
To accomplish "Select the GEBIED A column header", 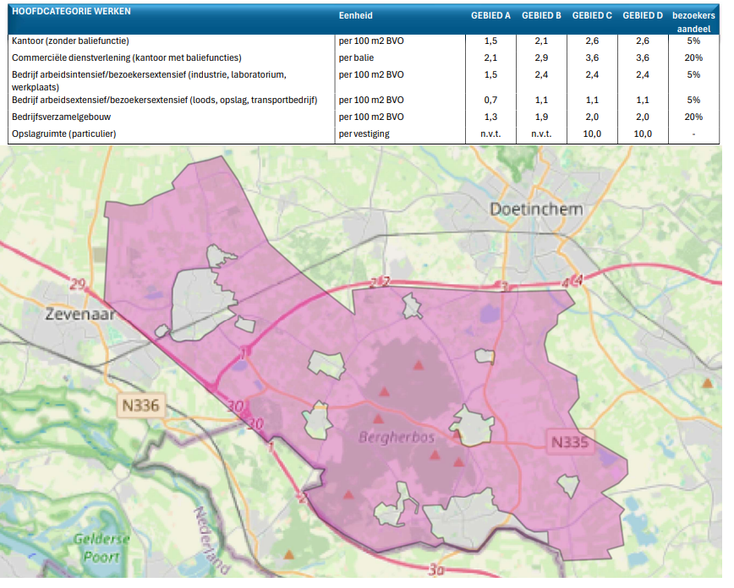I will click(490, 16).
